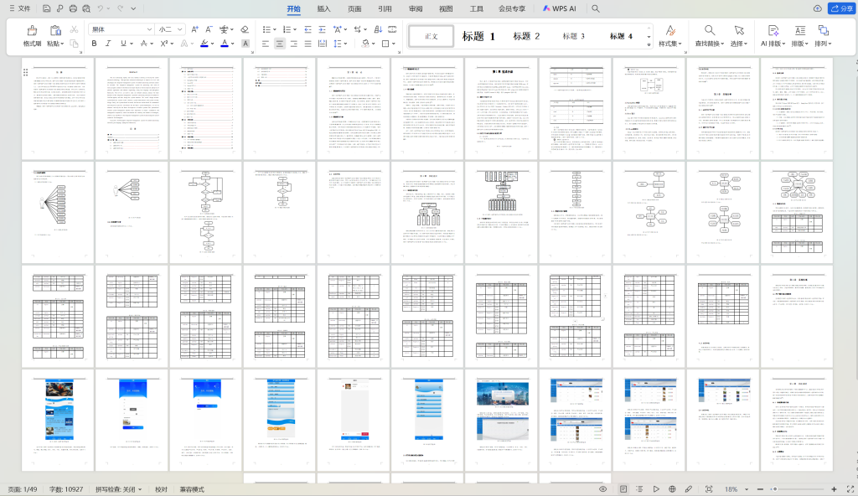Apply the Heading 1 (标题 1) style
The image size is (858, 496).
pyautogui.click(x=478, y=36)
